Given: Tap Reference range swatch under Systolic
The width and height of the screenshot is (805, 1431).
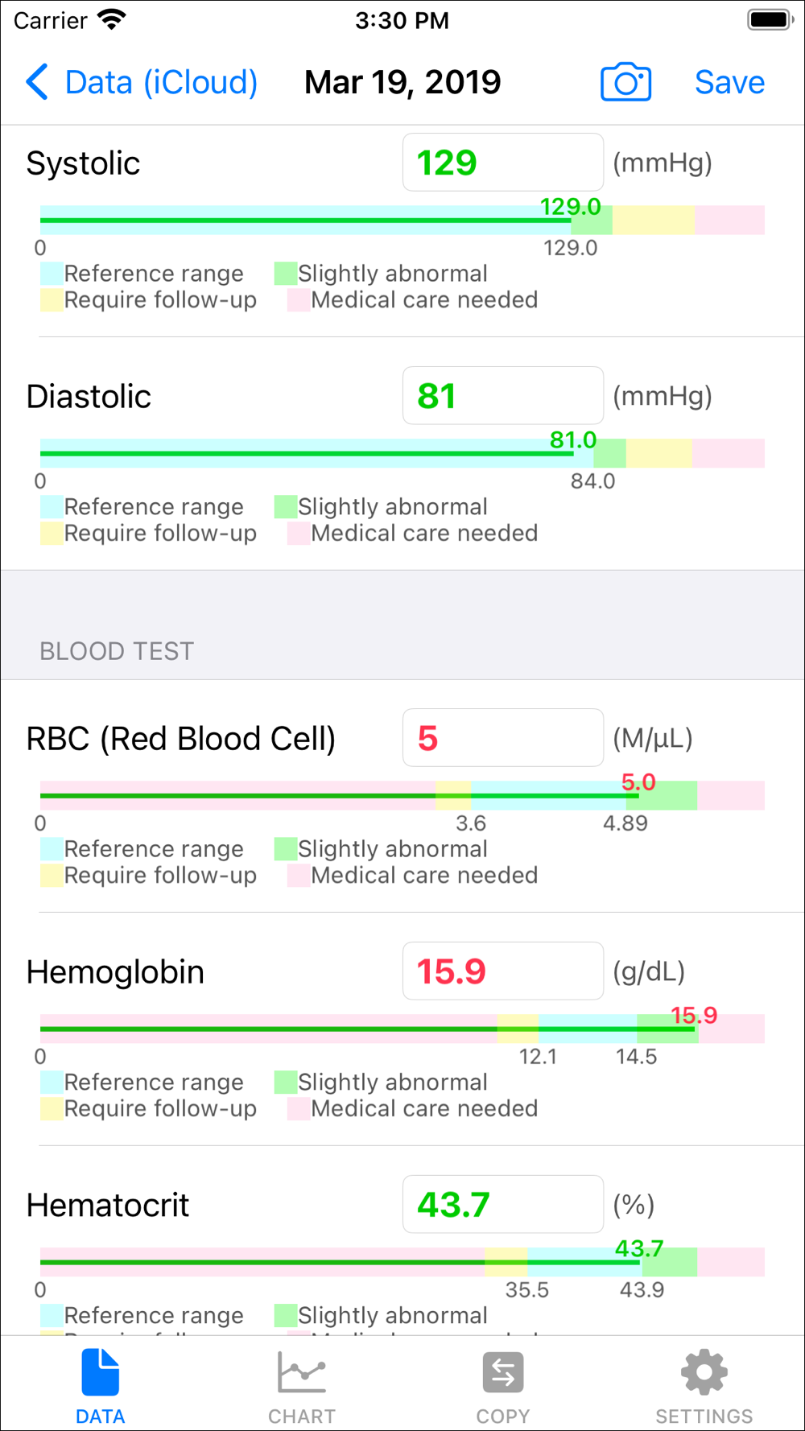Looking at the screenshot, I should [52, 274].
